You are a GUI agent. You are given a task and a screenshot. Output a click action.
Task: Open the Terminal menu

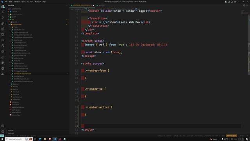pos(38,2)
